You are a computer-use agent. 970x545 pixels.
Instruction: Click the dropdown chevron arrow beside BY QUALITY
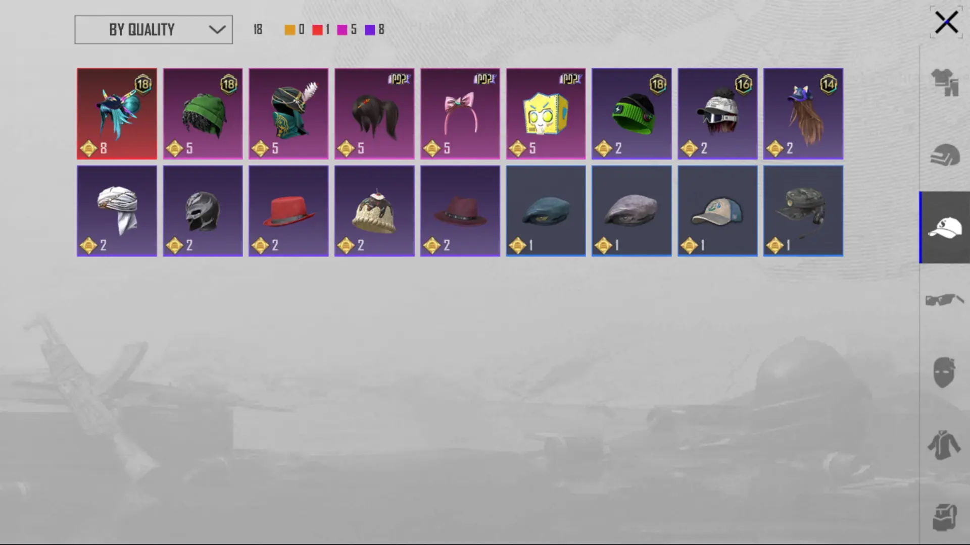coord(217,30)
